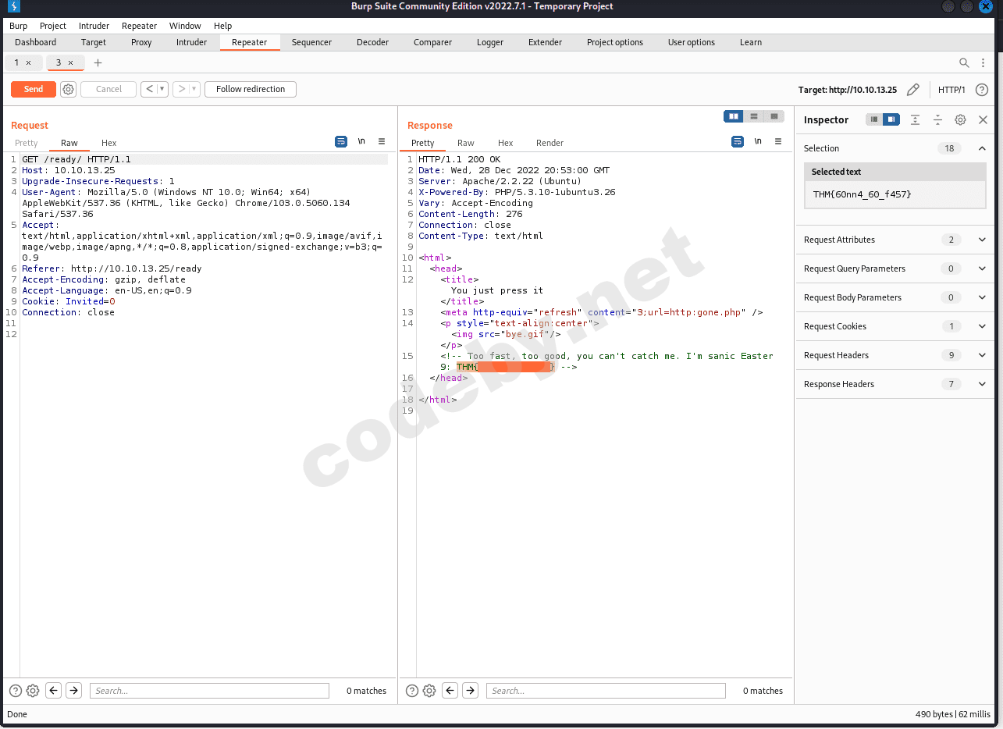The height and width of the screenshot is (729, 1003).
Task: Toggle word wrap in the Response pane
Action: pyautogui.click(x=738, y=141)
